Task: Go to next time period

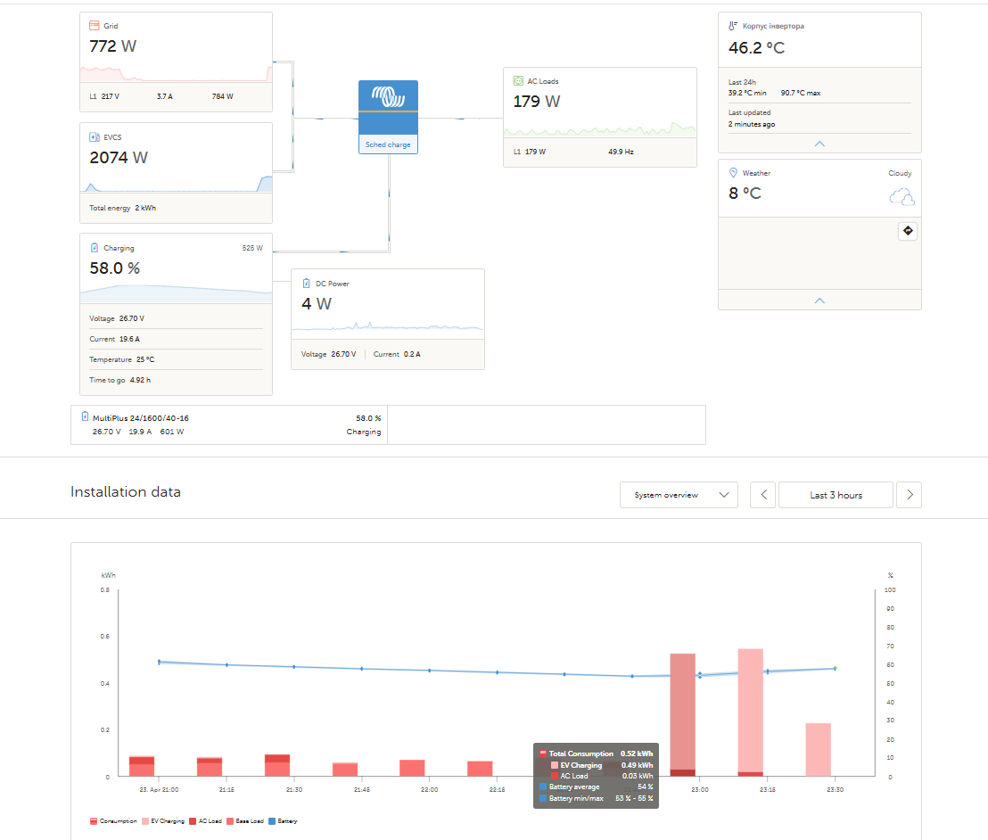Action: point(909,495)
